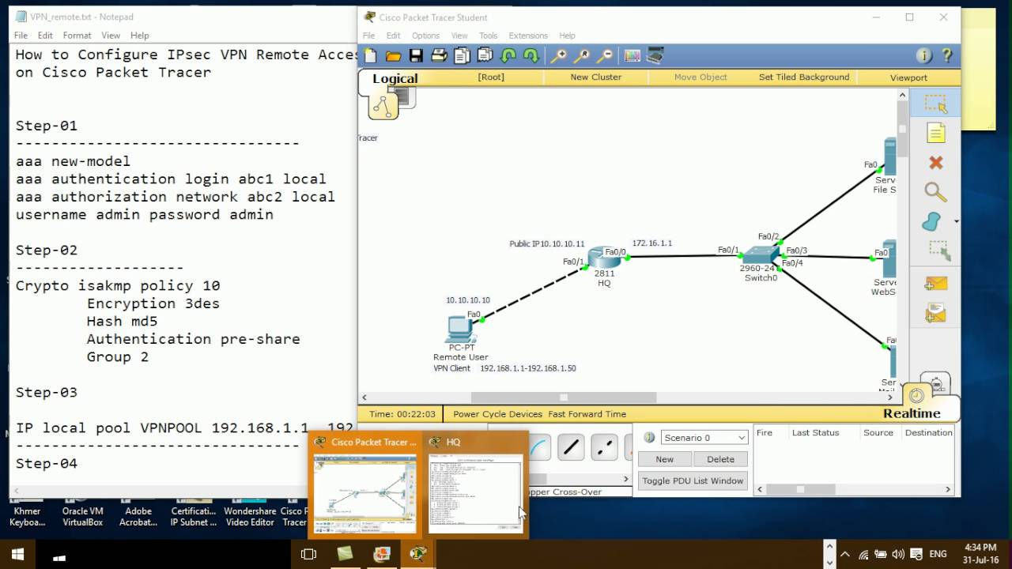The image size is (1012, 569).
Task: Click the logical workspace navigation icon
Action: (383, 107)
